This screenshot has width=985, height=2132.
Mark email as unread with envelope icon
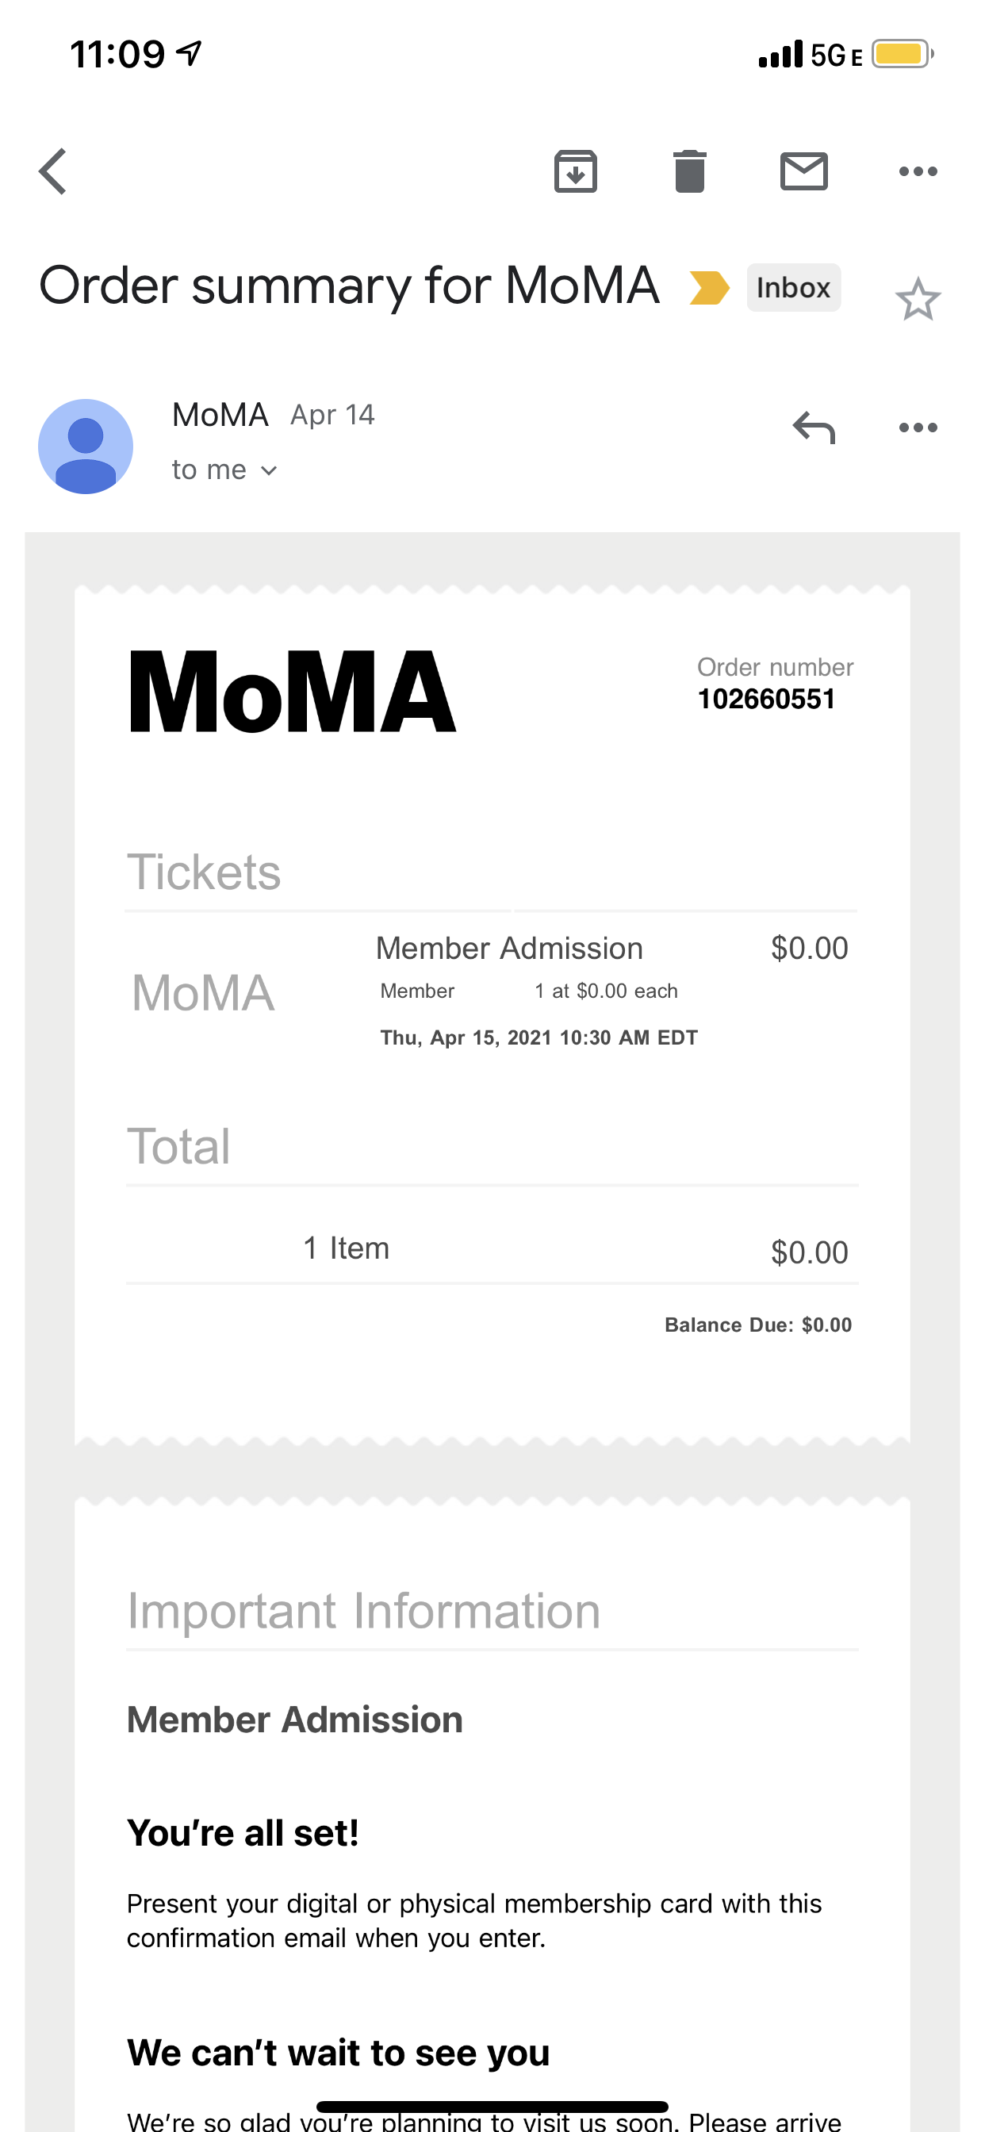[803, 171]
